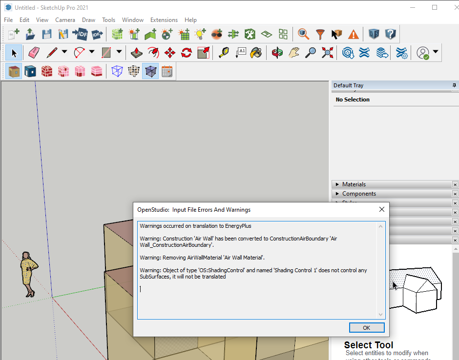The width and height of the screenshot is (459, 360).
Task: Launch the Surface Matching tool
Action: tap(233, 34)
